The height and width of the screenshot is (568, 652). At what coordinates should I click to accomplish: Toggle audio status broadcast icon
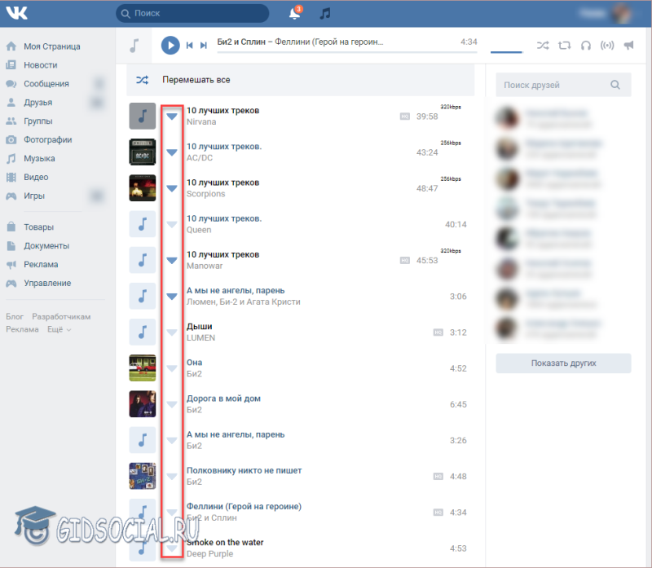point(607,45)
